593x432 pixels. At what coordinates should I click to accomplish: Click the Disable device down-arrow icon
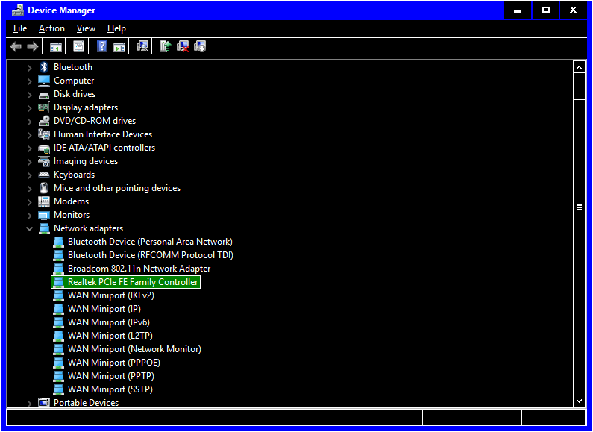click(200, 47)
